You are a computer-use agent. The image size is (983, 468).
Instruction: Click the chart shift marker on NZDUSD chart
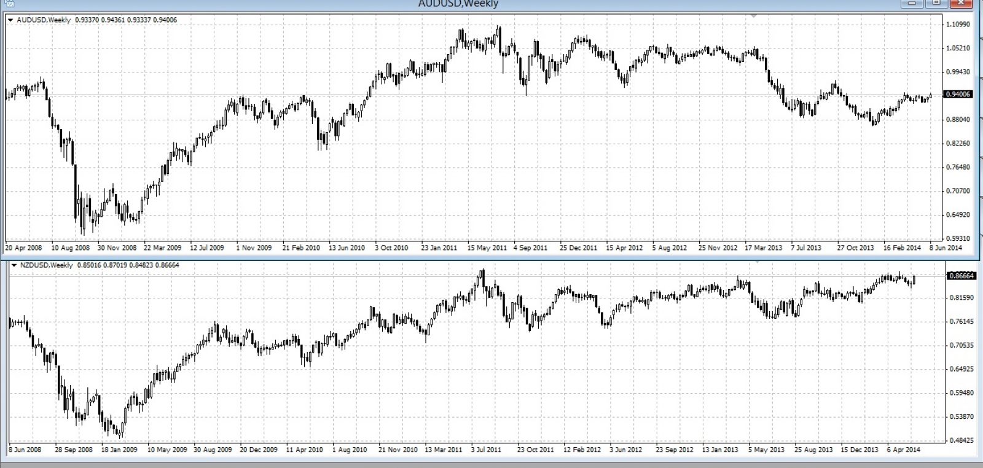758,261
